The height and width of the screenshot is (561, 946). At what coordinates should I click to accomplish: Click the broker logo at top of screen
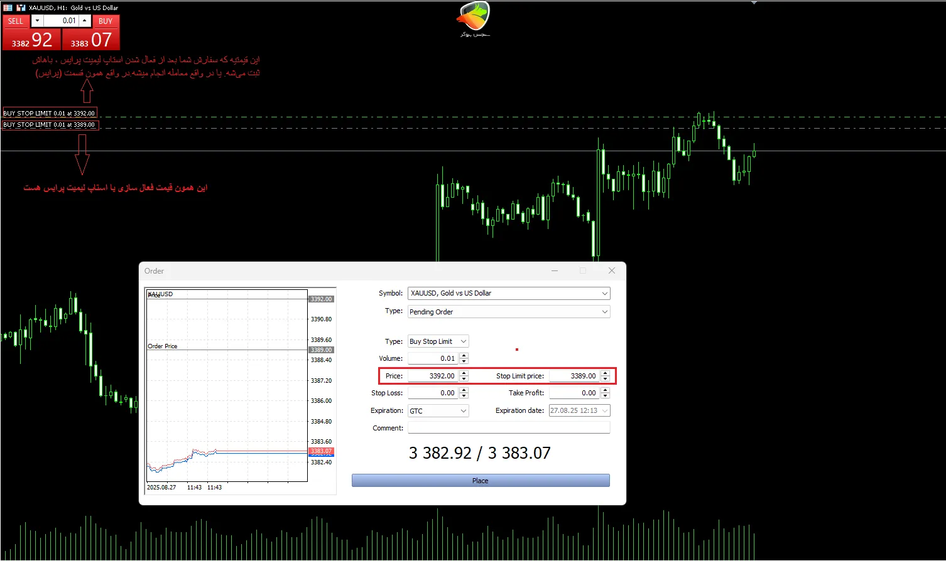pyautogui.click(x=473, y=18)
